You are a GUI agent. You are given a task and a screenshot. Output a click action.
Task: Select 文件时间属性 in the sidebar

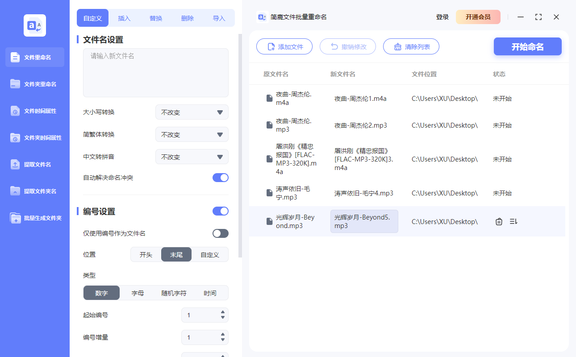(34, 111)
